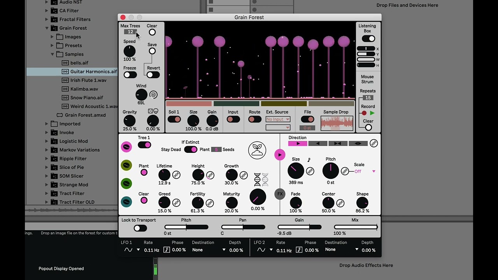Viewport: 498px width, 280px height.
Task: Click the Plant button under Tree 1
Action: [x=144, y=172]
